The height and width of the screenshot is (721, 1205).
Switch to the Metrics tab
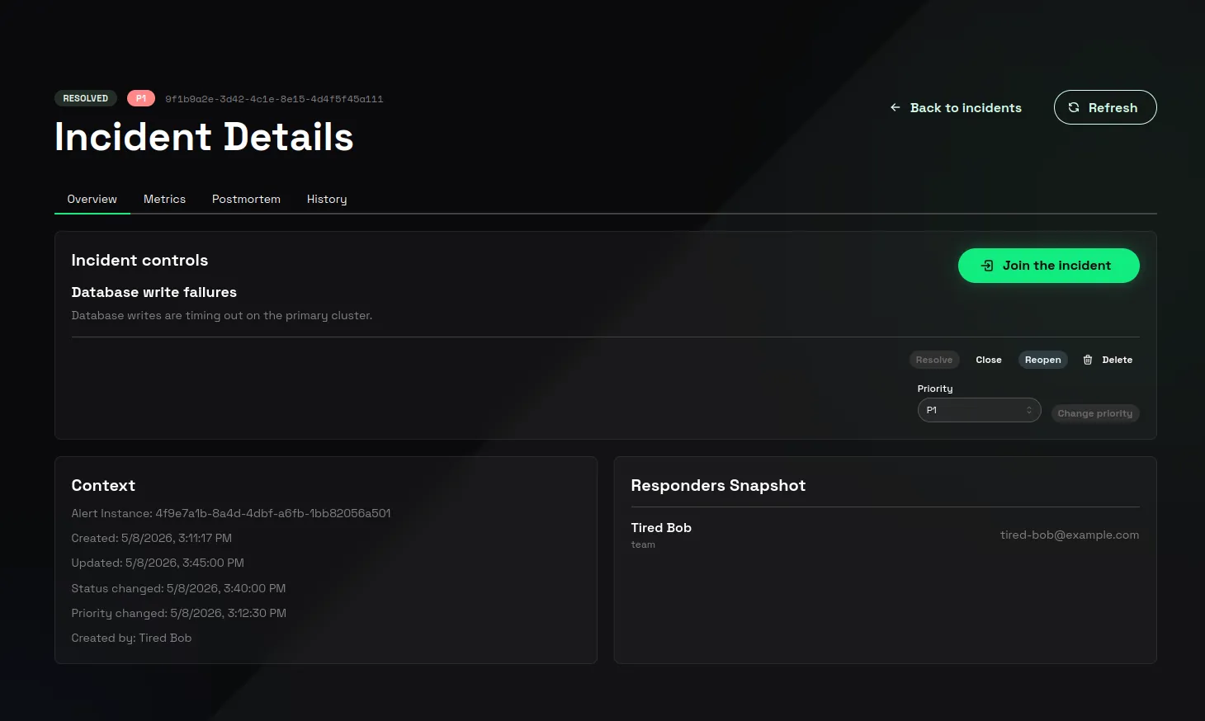164,199
